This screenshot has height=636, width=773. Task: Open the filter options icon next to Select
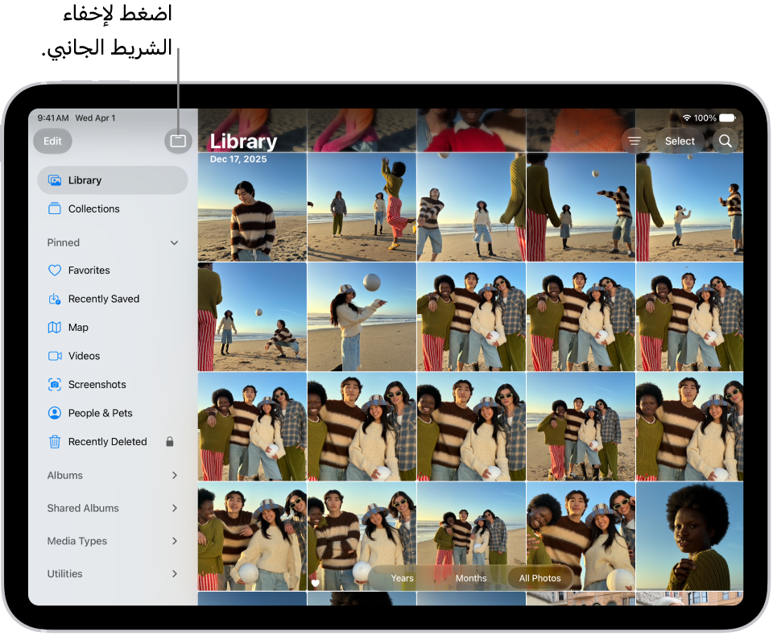click(x=634, y=141)
